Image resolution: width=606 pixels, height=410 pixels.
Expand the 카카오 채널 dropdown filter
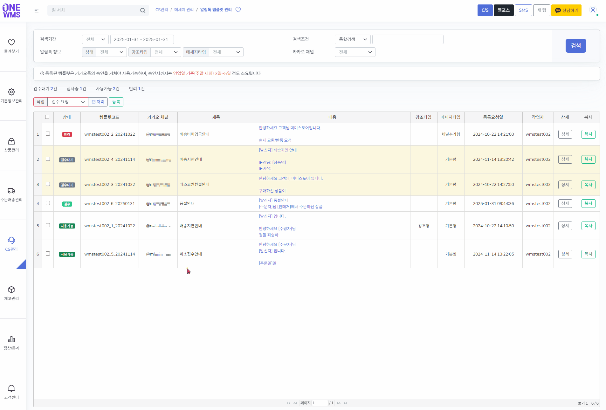pos(355,52)
